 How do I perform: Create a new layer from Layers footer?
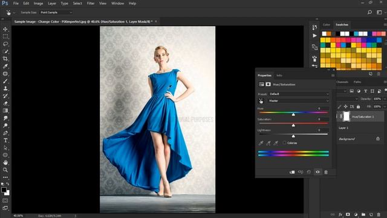coord(371,214)
